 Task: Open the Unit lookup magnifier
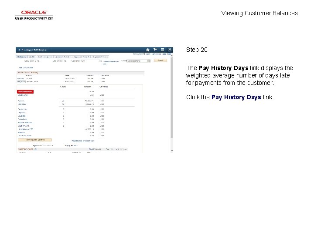click(x=65, y=61)
